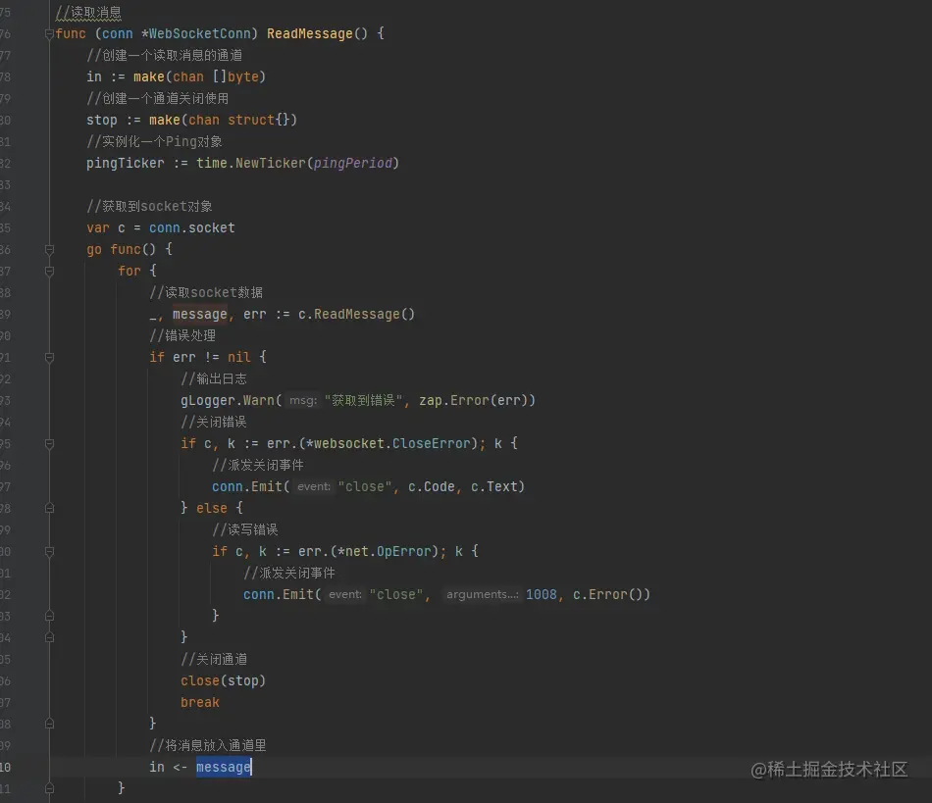Click '[]byte' in the make call
The height and width of the screenshot is (803, 932).
click(x=235, y=76)
